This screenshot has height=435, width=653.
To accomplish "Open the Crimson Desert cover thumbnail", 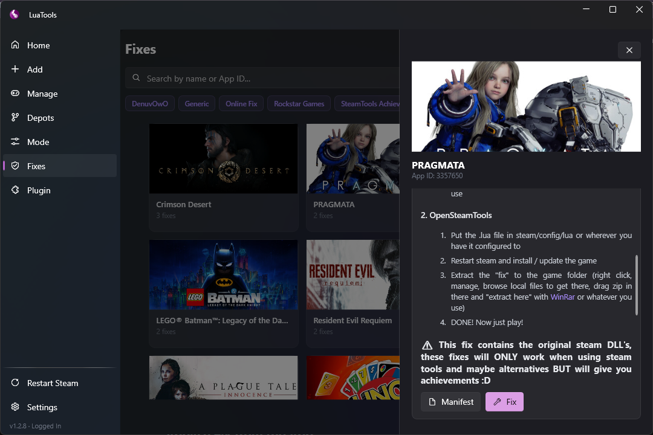I will [x=223, y=158].
